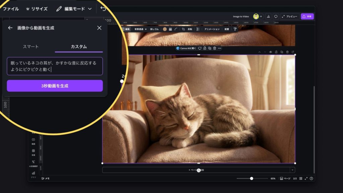
Task: Open the analytics bar chart icon
Action: (269, 16)
